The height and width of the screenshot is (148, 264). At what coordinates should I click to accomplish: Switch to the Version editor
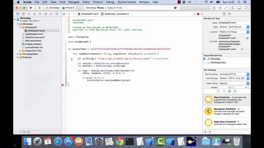[226, 8]
